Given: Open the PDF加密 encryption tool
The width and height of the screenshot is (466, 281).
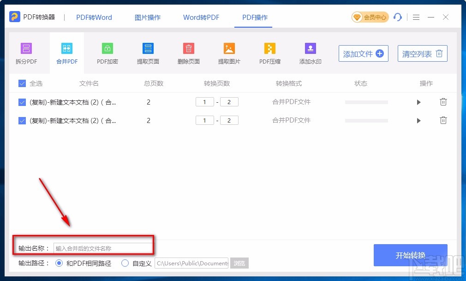Looking at the screenshot, I should pos(108,52).
